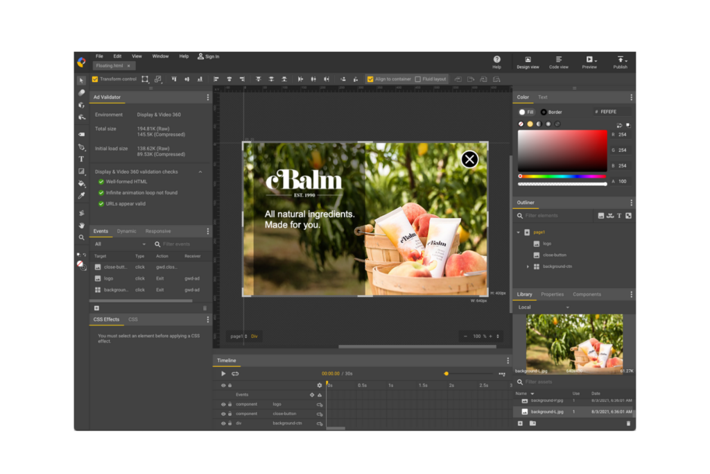The width and height of the screenshot is (710, 474).
Task: Switch to Design view
Action: click(x=528, y=62)
